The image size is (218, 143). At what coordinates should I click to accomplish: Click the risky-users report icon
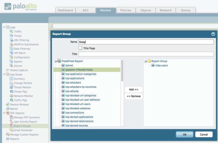coord(153,65)
